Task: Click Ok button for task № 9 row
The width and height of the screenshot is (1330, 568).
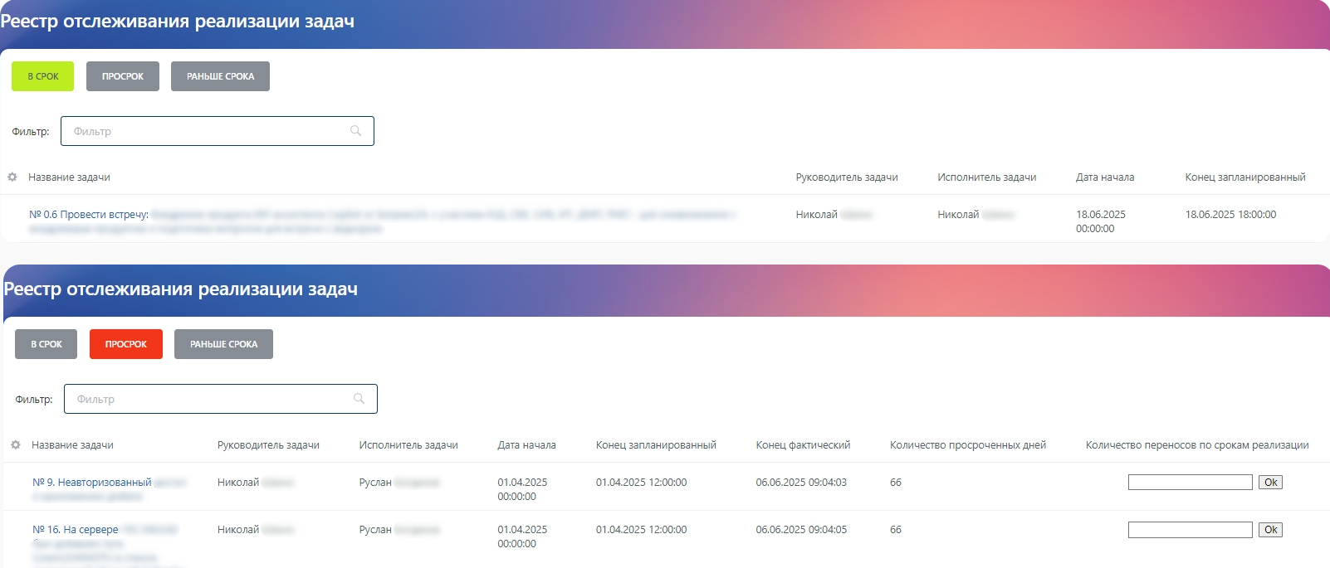Action: (1270, 482)
